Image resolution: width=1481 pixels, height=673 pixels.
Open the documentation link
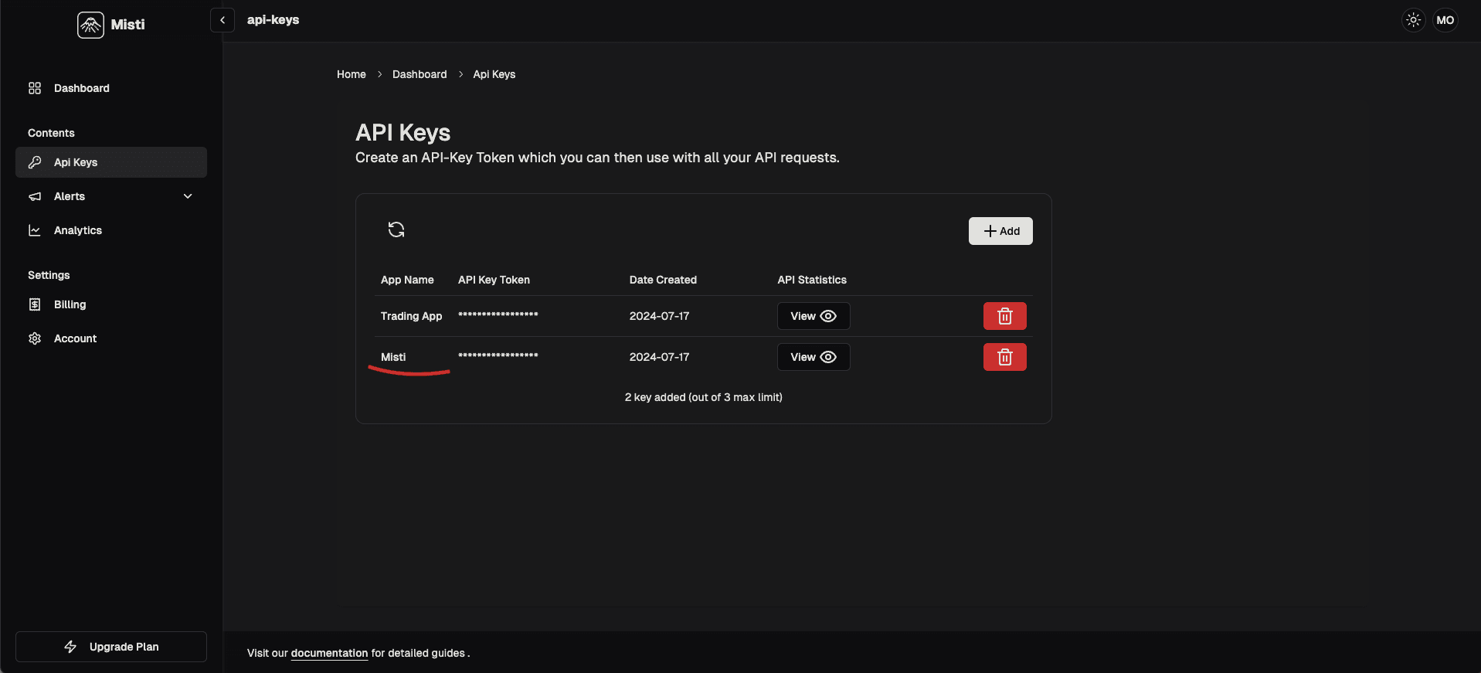coord(329,653)
